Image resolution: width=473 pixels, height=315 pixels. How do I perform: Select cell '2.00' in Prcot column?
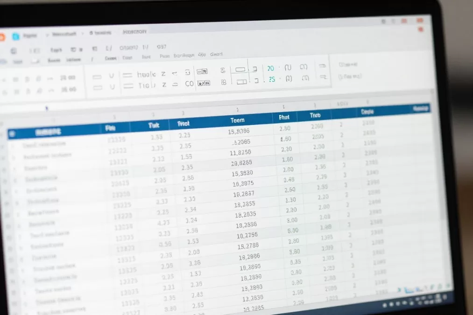(194, 252)
